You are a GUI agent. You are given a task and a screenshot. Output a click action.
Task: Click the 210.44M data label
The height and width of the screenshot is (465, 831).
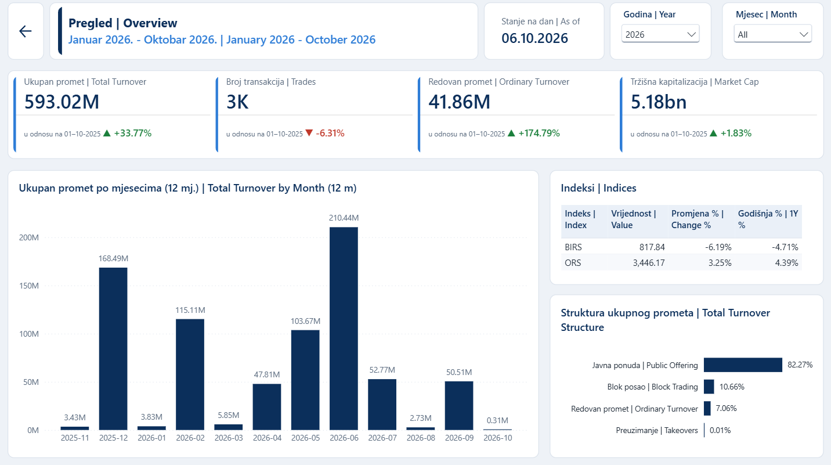pyautogui.click(x=344, y=218)
